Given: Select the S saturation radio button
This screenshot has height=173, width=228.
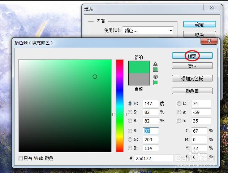Looking at the screenshot, I should click(130, 112).
